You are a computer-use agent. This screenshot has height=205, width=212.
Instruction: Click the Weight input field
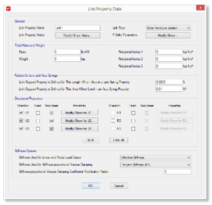[x=67, y=59]
